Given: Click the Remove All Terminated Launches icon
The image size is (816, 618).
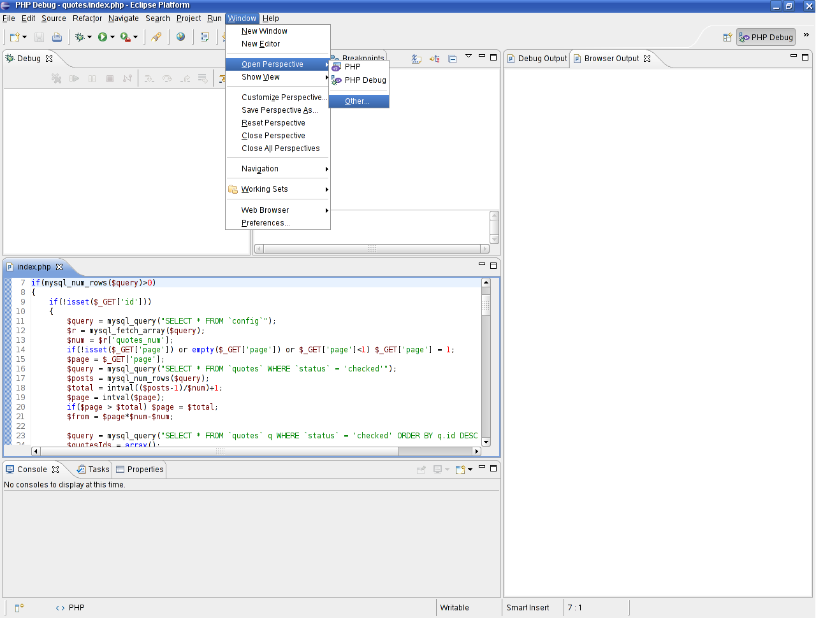Looking at the screenshot, I should click(x=57, y=78).
